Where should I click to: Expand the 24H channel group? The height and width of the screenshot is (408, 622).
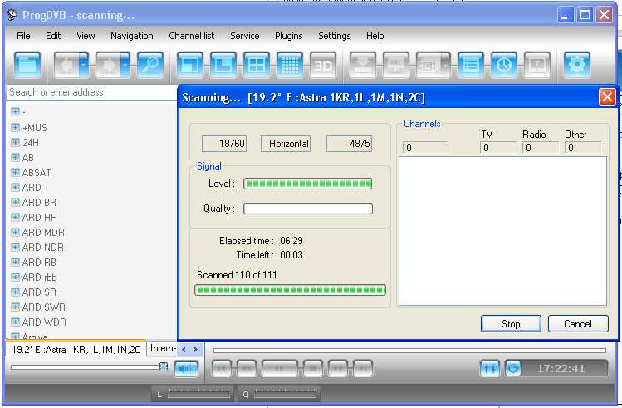click(15, 143)
